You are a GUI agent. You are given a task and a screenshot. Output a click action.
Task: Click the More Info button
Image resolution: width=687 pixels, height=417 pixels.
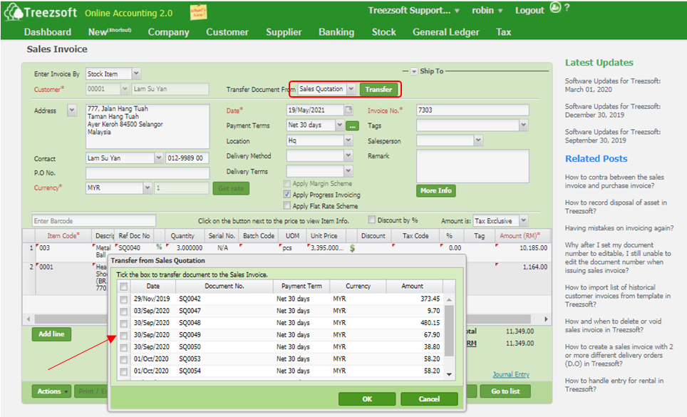436,190
